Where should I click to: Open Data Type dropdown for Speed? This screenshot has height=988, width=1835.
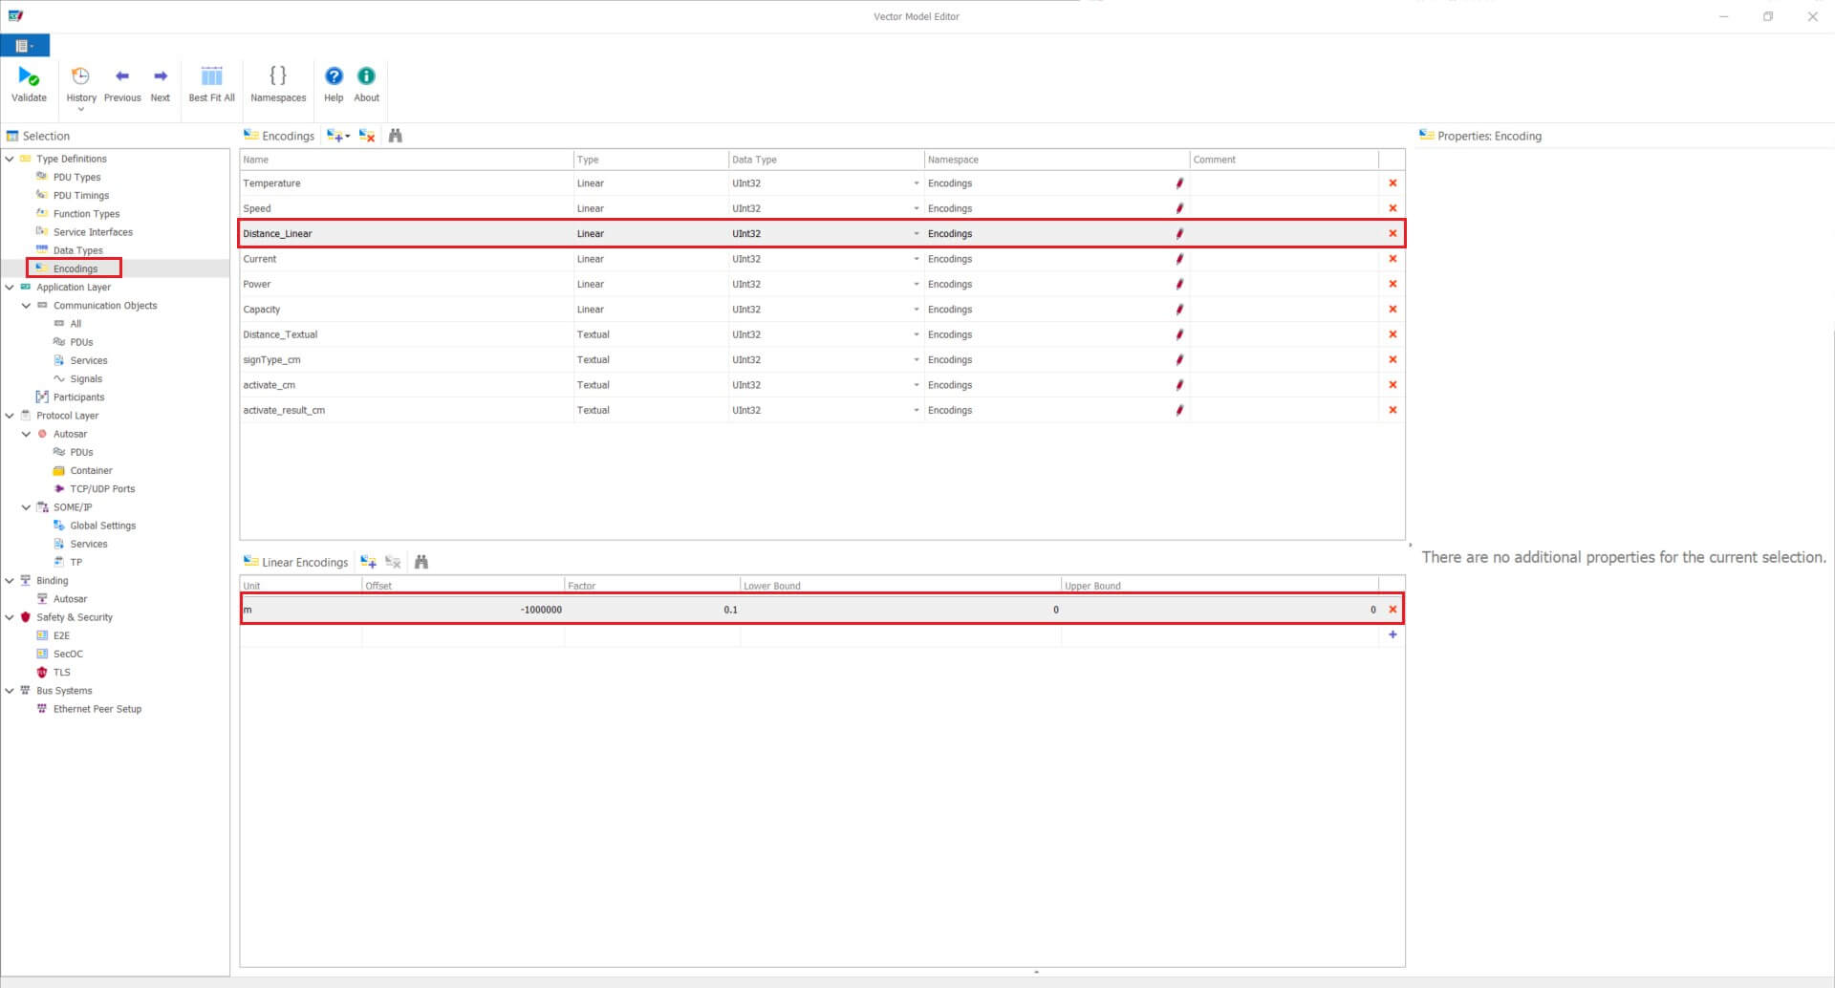916,208
